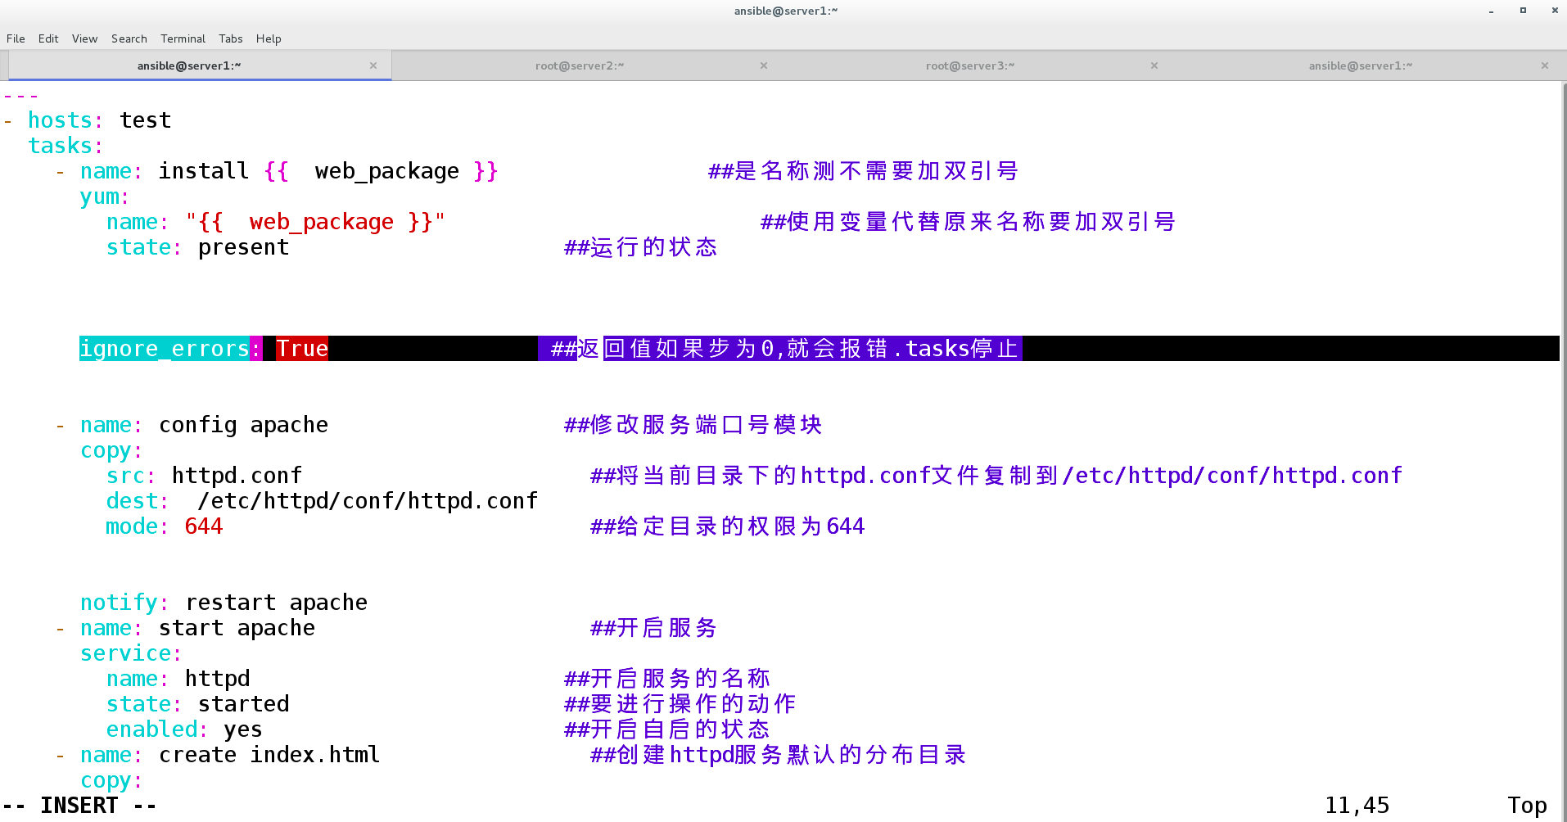Close the root@server3 tab
1567x822 pixels.
[1154, 65]
